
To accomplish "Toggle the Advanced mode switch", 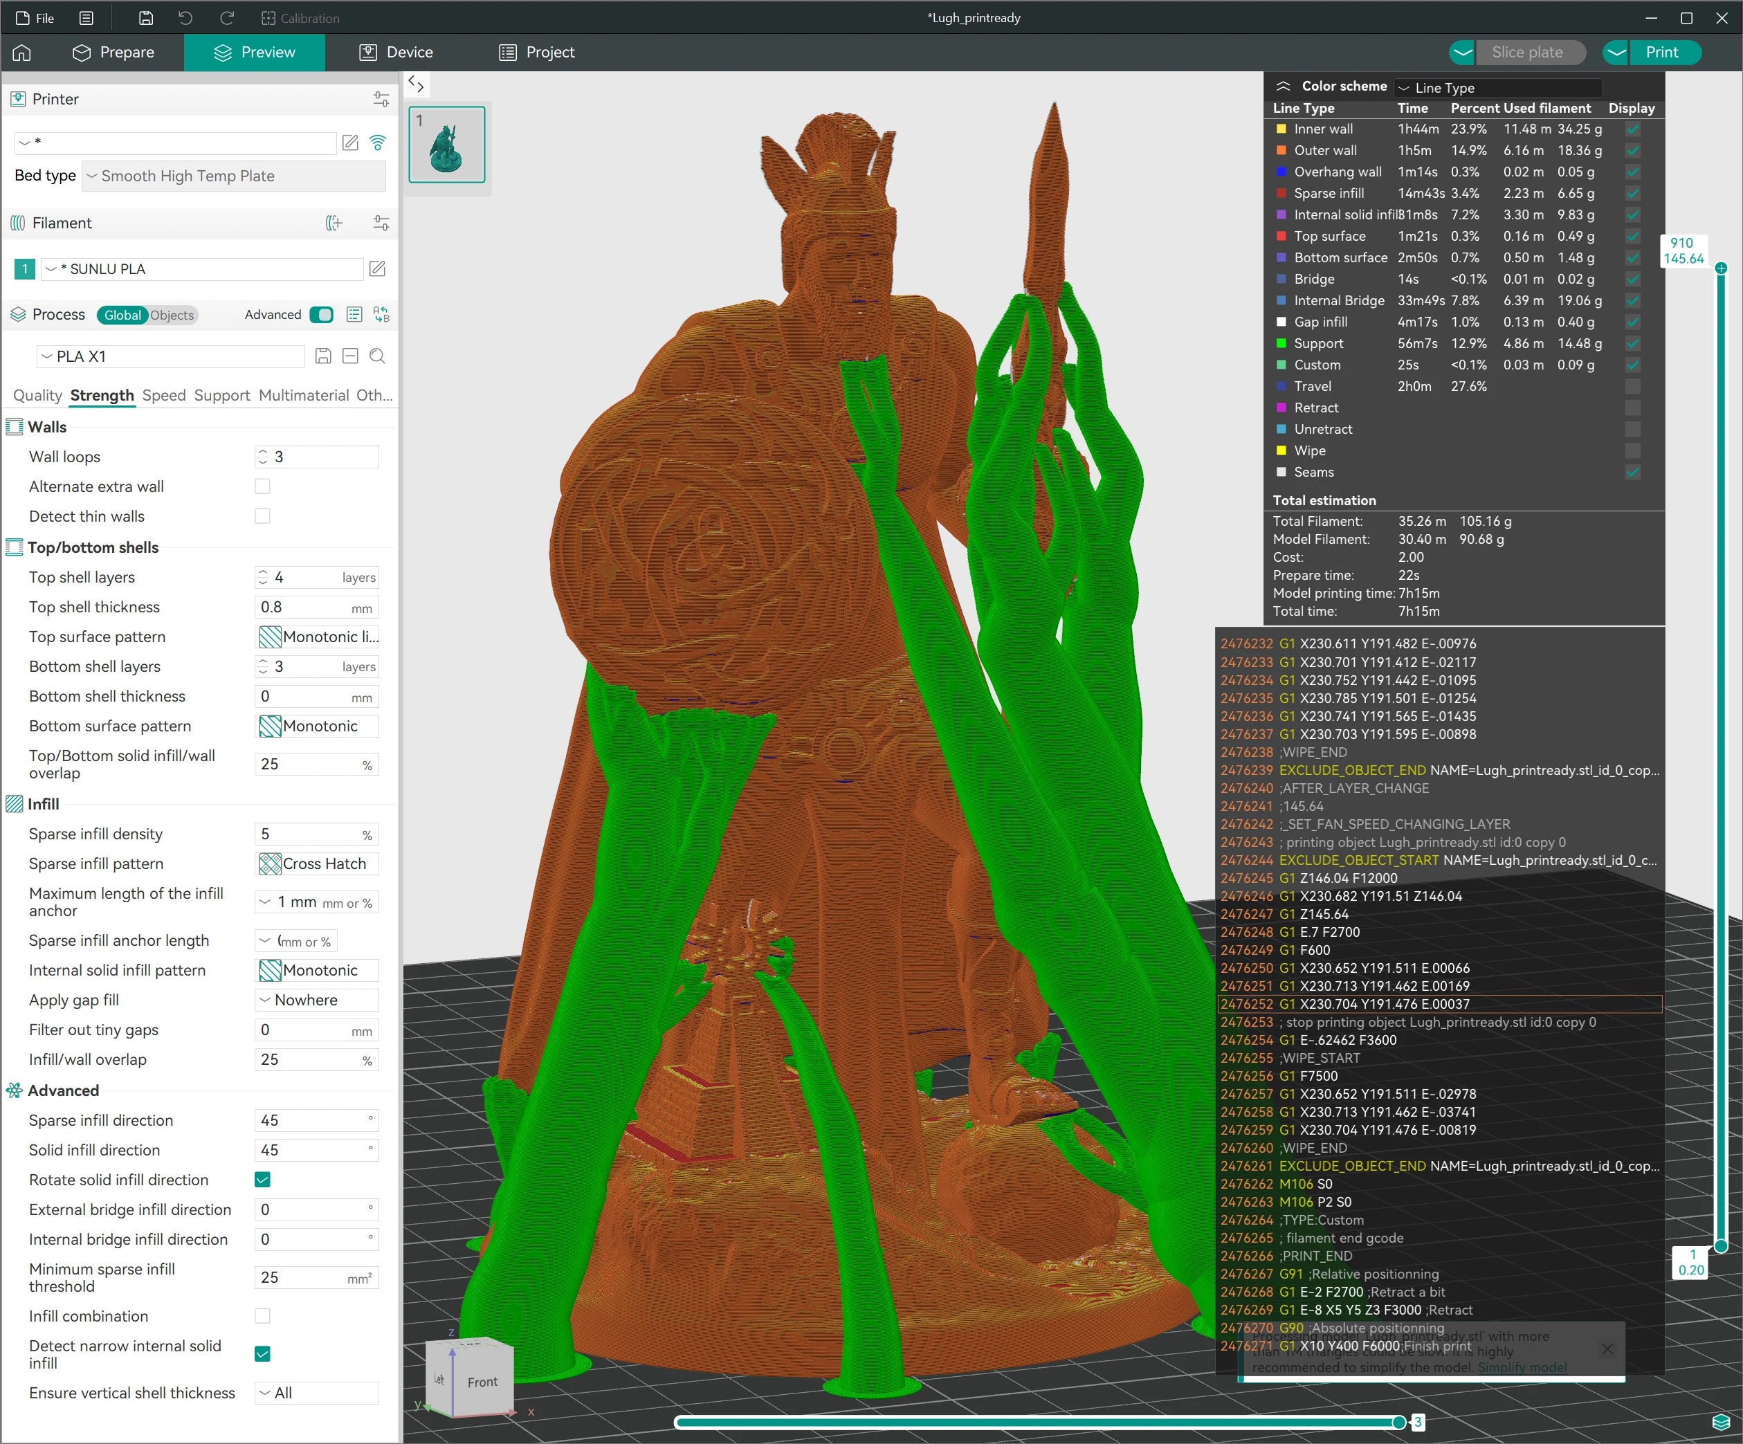I will click(x=321, y=315).
